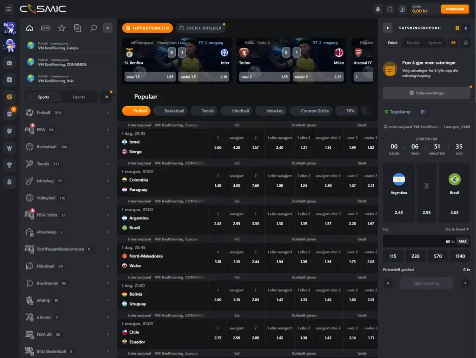Expand the Satsningskupong panel arrow
This screenshot has height=358, width=476.
pos(388,28)
